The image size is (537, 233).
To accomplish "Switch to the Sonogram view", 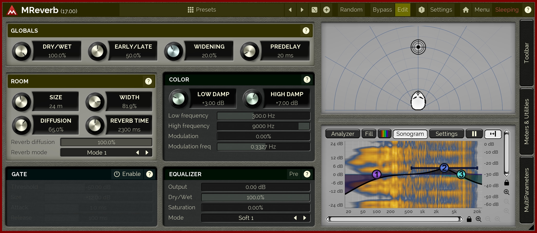I will coord(410,134).
